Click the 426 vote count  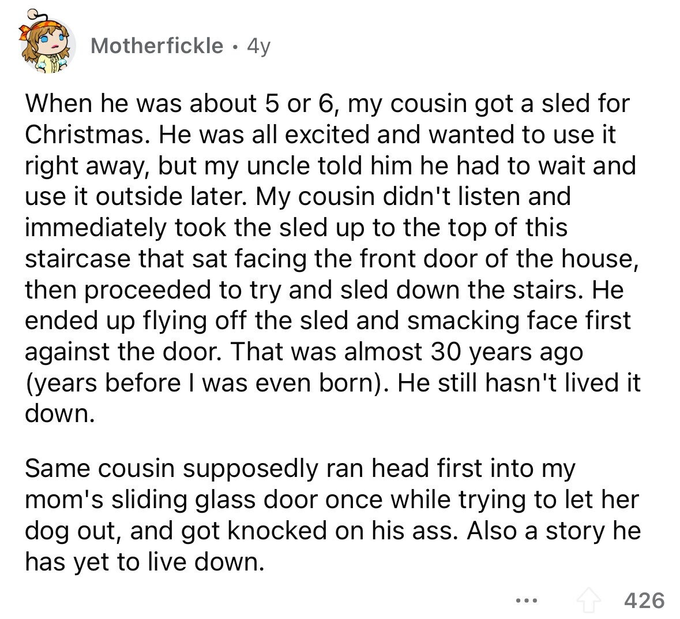point(644,601)
